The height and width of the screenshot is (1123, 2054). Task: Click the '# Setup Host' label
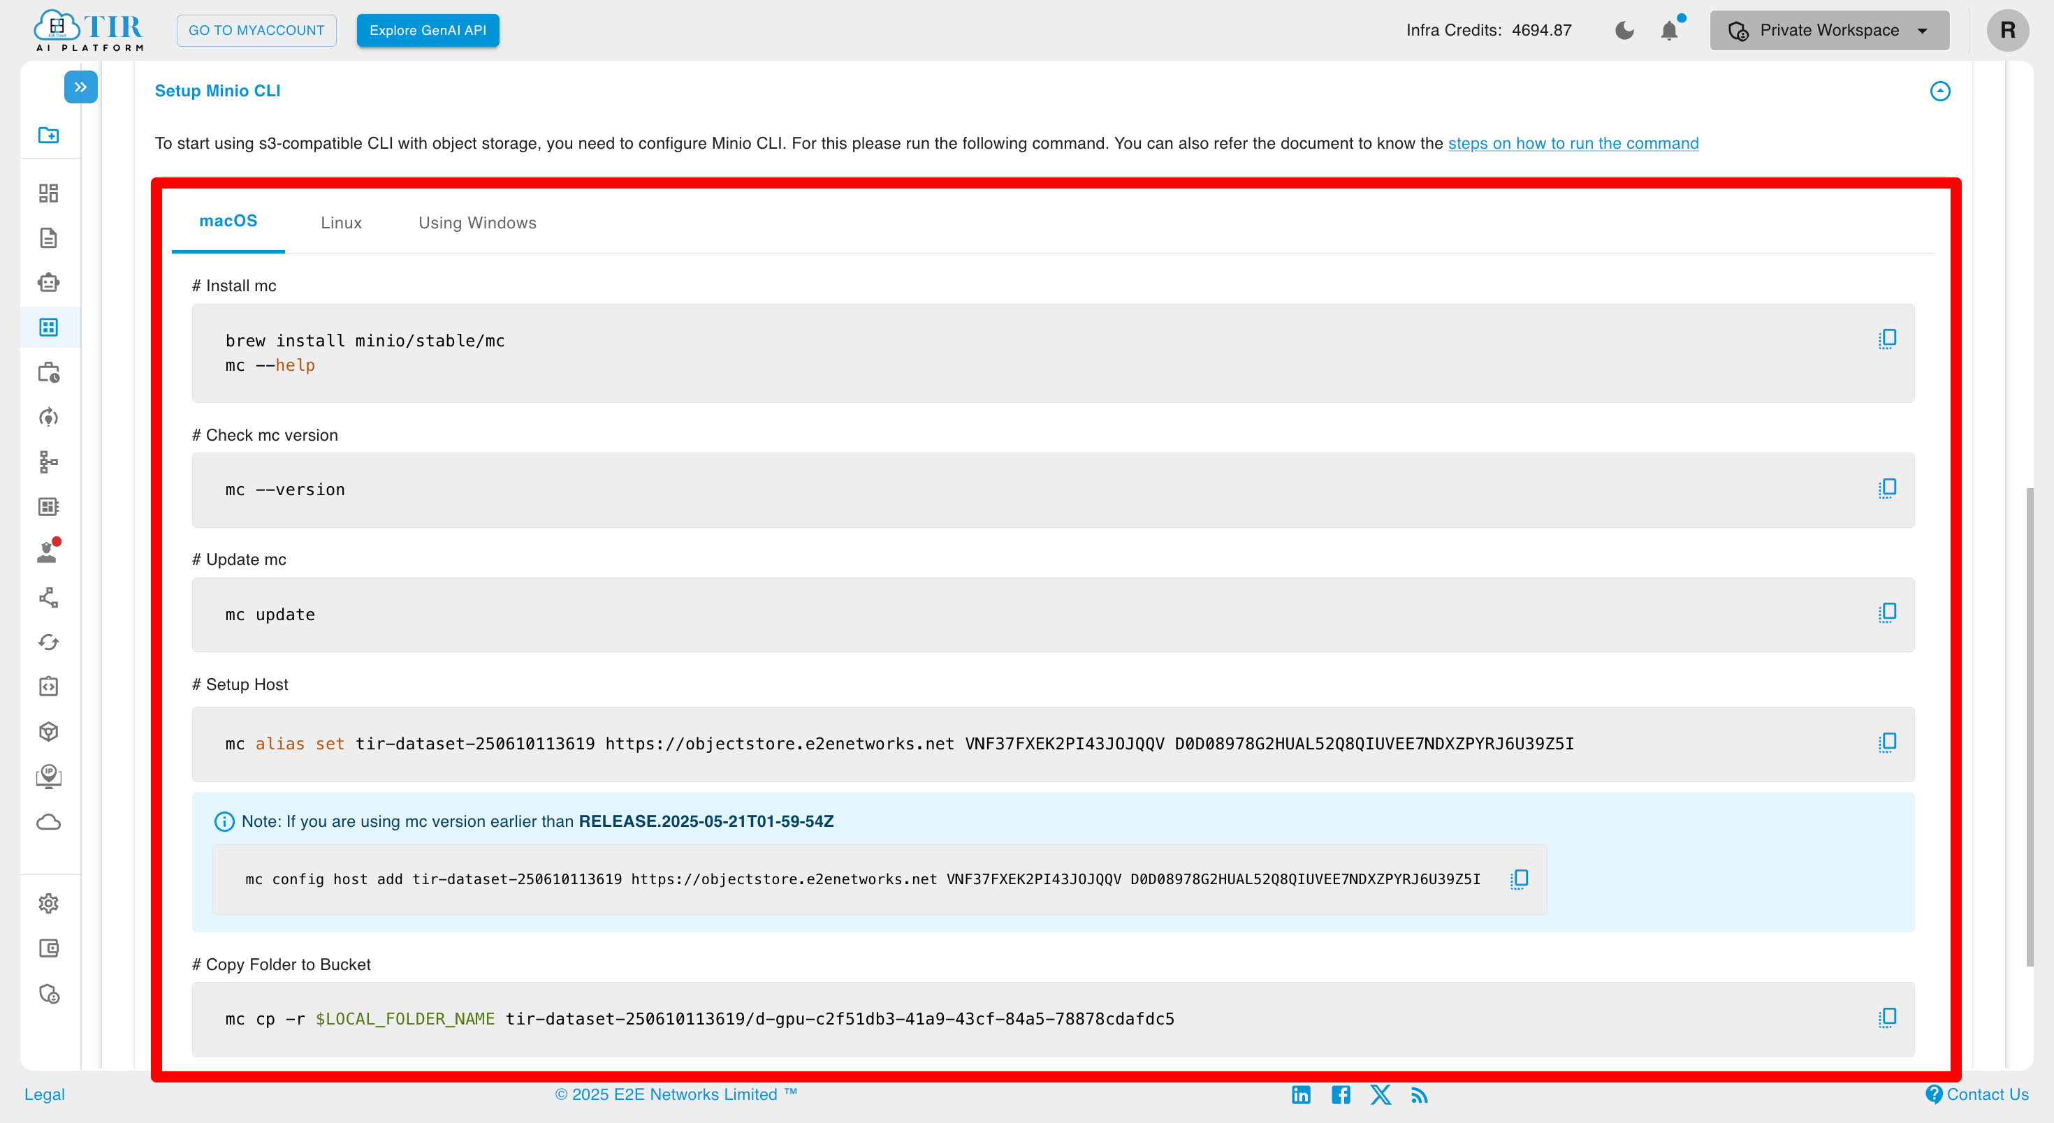click(240, 684)
